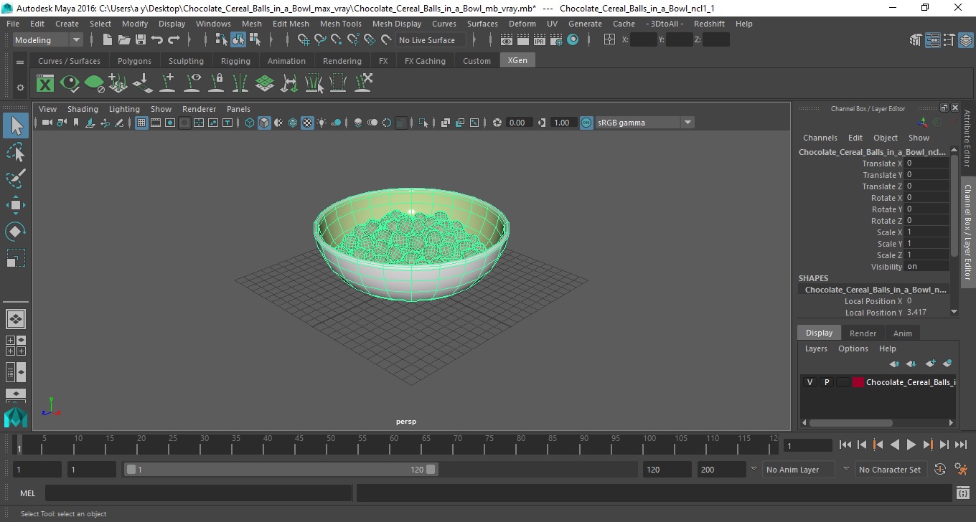Screen dimensions: 976x522
Task: Open the Render tab in Layer Editor
Action: coord(863,333)
